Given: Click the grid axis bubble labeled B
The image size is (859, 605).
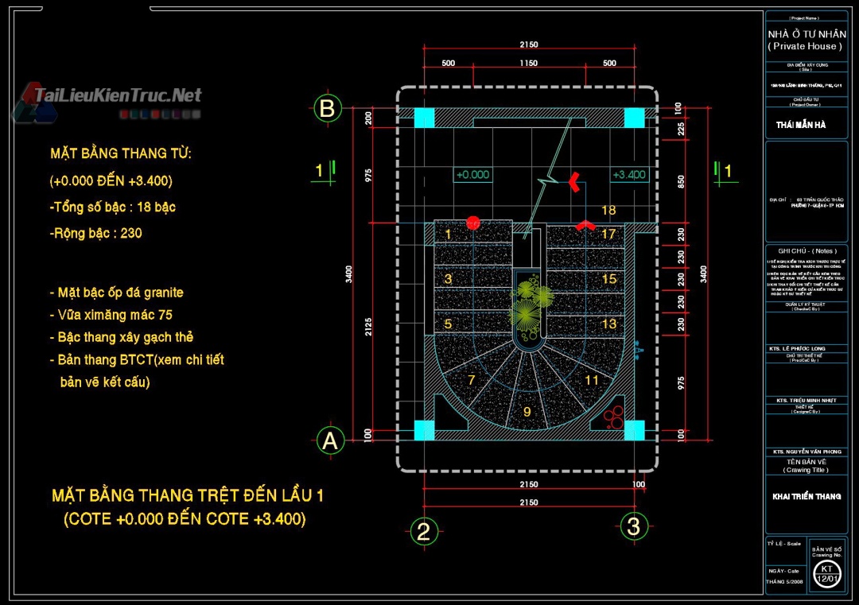Looking at the screenshot, I should coord(327,108).
